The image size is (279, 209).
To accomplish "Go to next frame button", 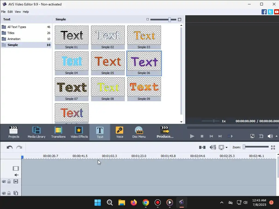I will (220, 136).
